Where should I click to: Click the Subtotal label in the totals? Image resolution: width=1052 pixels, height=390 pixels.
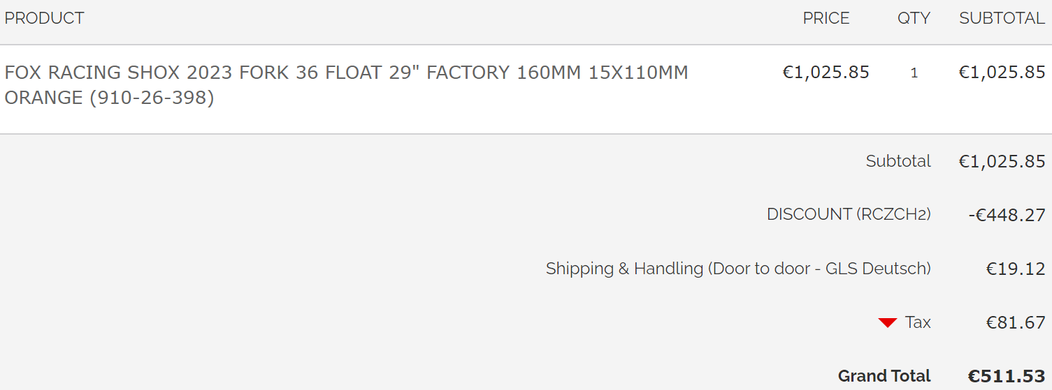(898, 161)
